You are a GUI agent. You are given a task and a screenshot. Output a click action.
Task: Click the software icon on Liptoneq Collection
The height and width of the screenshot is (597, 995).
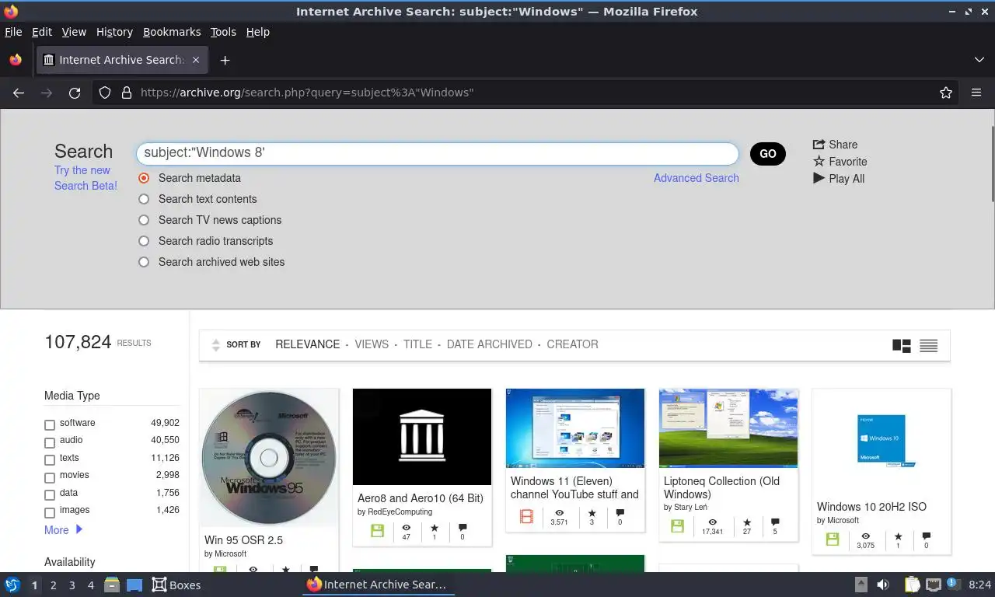click(x=677, y=525)
